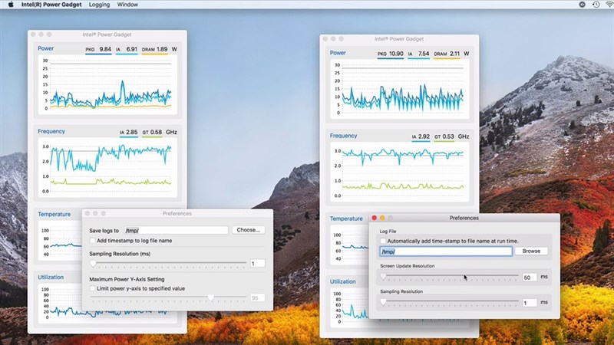
Task: Click the right window's Intel Power Gadget title bar
Action: click(399, 39)
